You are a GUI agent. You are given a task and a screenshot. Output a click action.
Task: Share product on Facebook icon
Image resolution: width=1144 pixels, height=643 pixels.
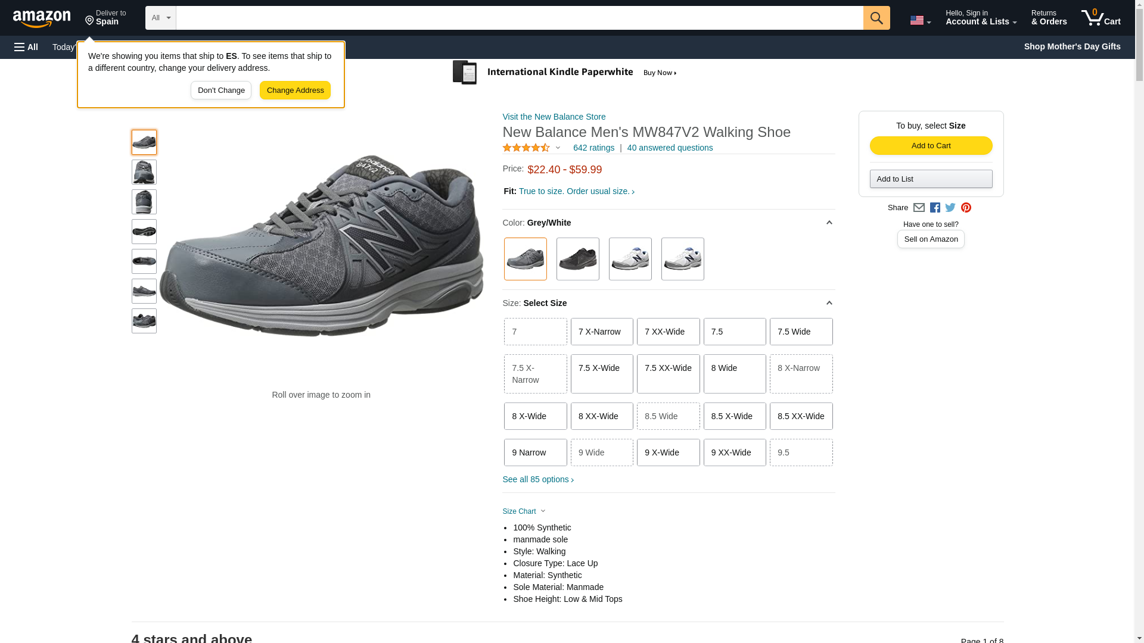coord(935,208)
